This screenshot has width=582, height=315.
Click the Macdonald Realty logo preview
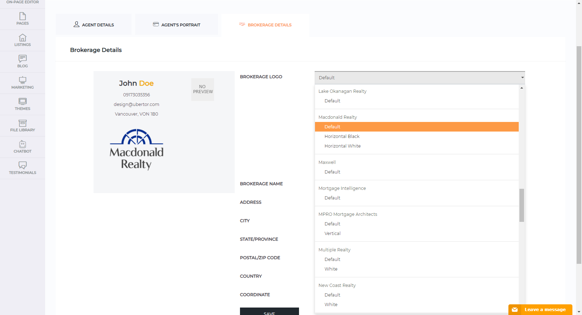pyautogui.click(x=137, y=149)
